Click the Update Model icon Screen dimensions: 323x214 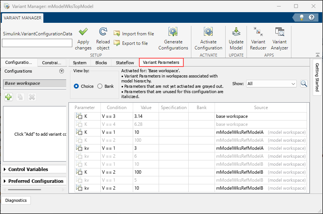pos(236,32)
